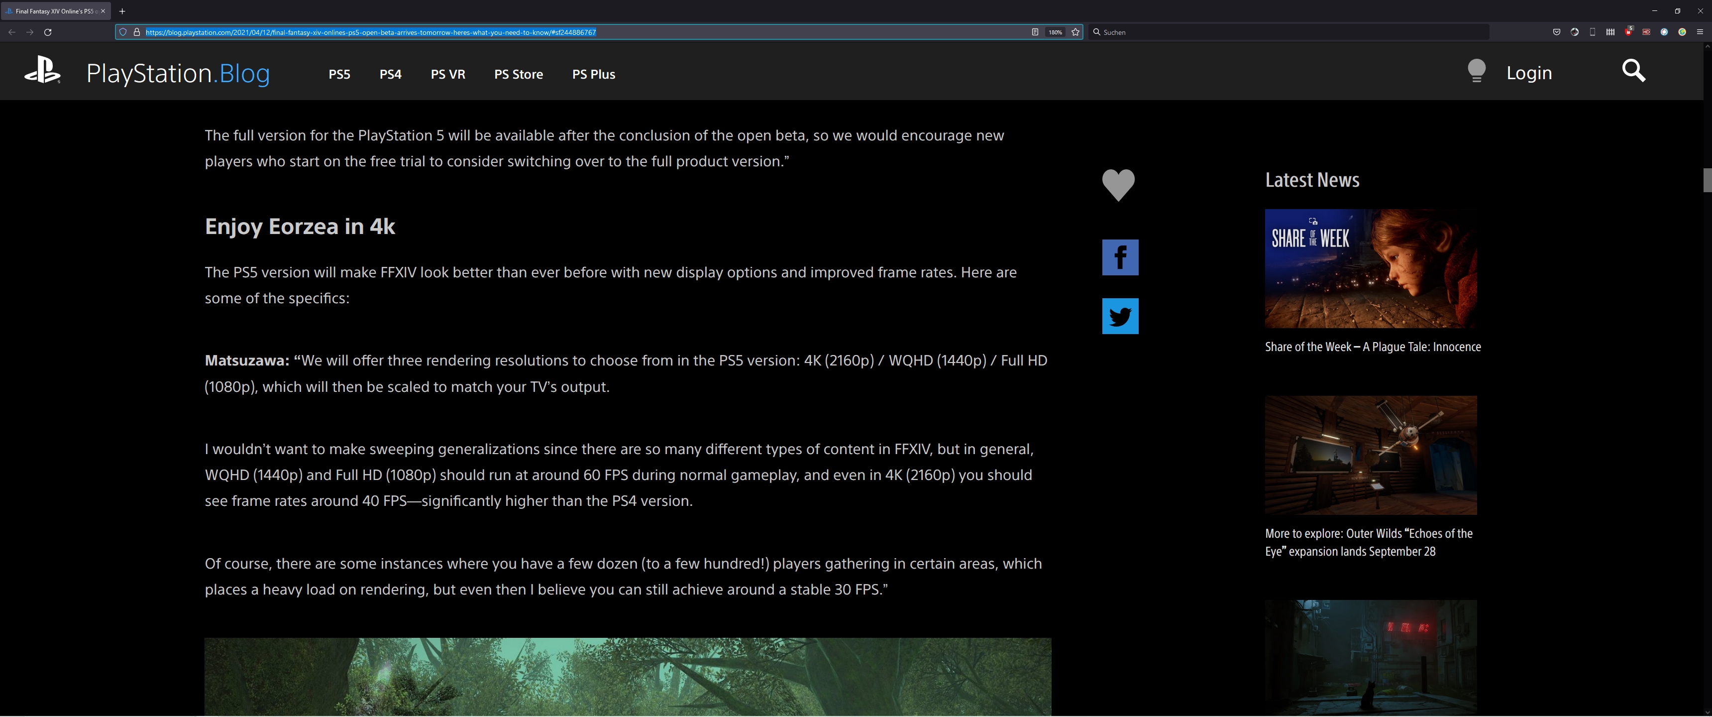Image resolution: width=1712 pixels, height=717 pixels.
Task: Reload the page with refresh button
Action: (x=48, y=32)
